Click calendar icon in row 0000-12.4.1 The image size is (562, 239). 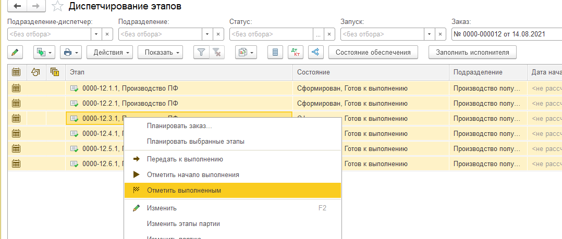[x=17, y=133]
